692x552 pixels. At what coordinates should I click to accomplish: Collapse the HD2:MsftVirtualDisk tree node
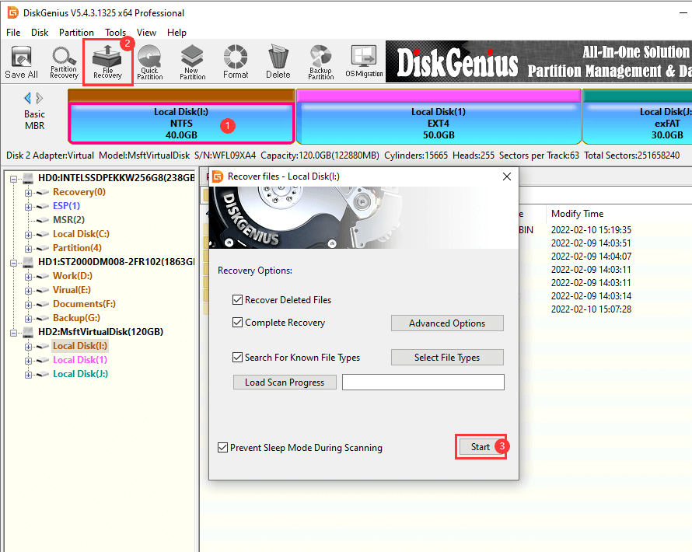click(x=15, y=332)
